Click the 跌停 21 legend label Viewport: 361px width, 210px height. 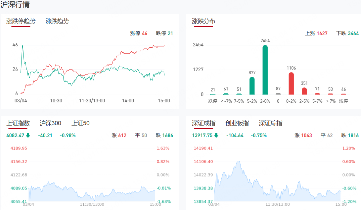point(164,33)
